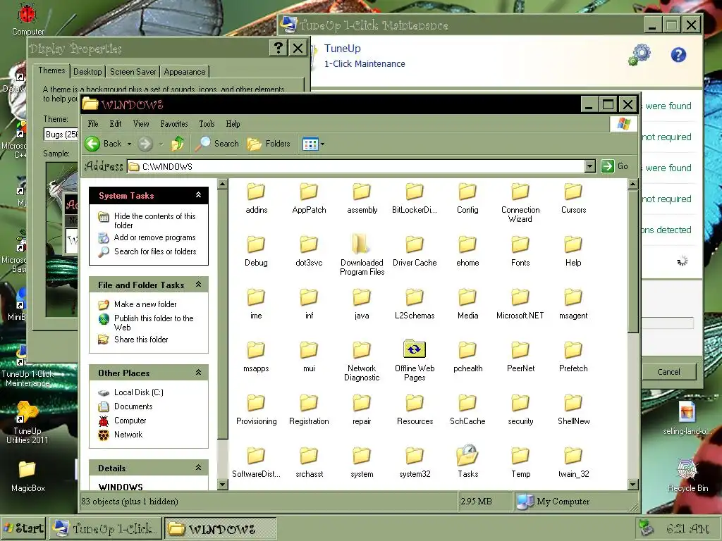
Task: Select the Driver Cache folder
Action: pyautogui.click(x=415, y=251)
